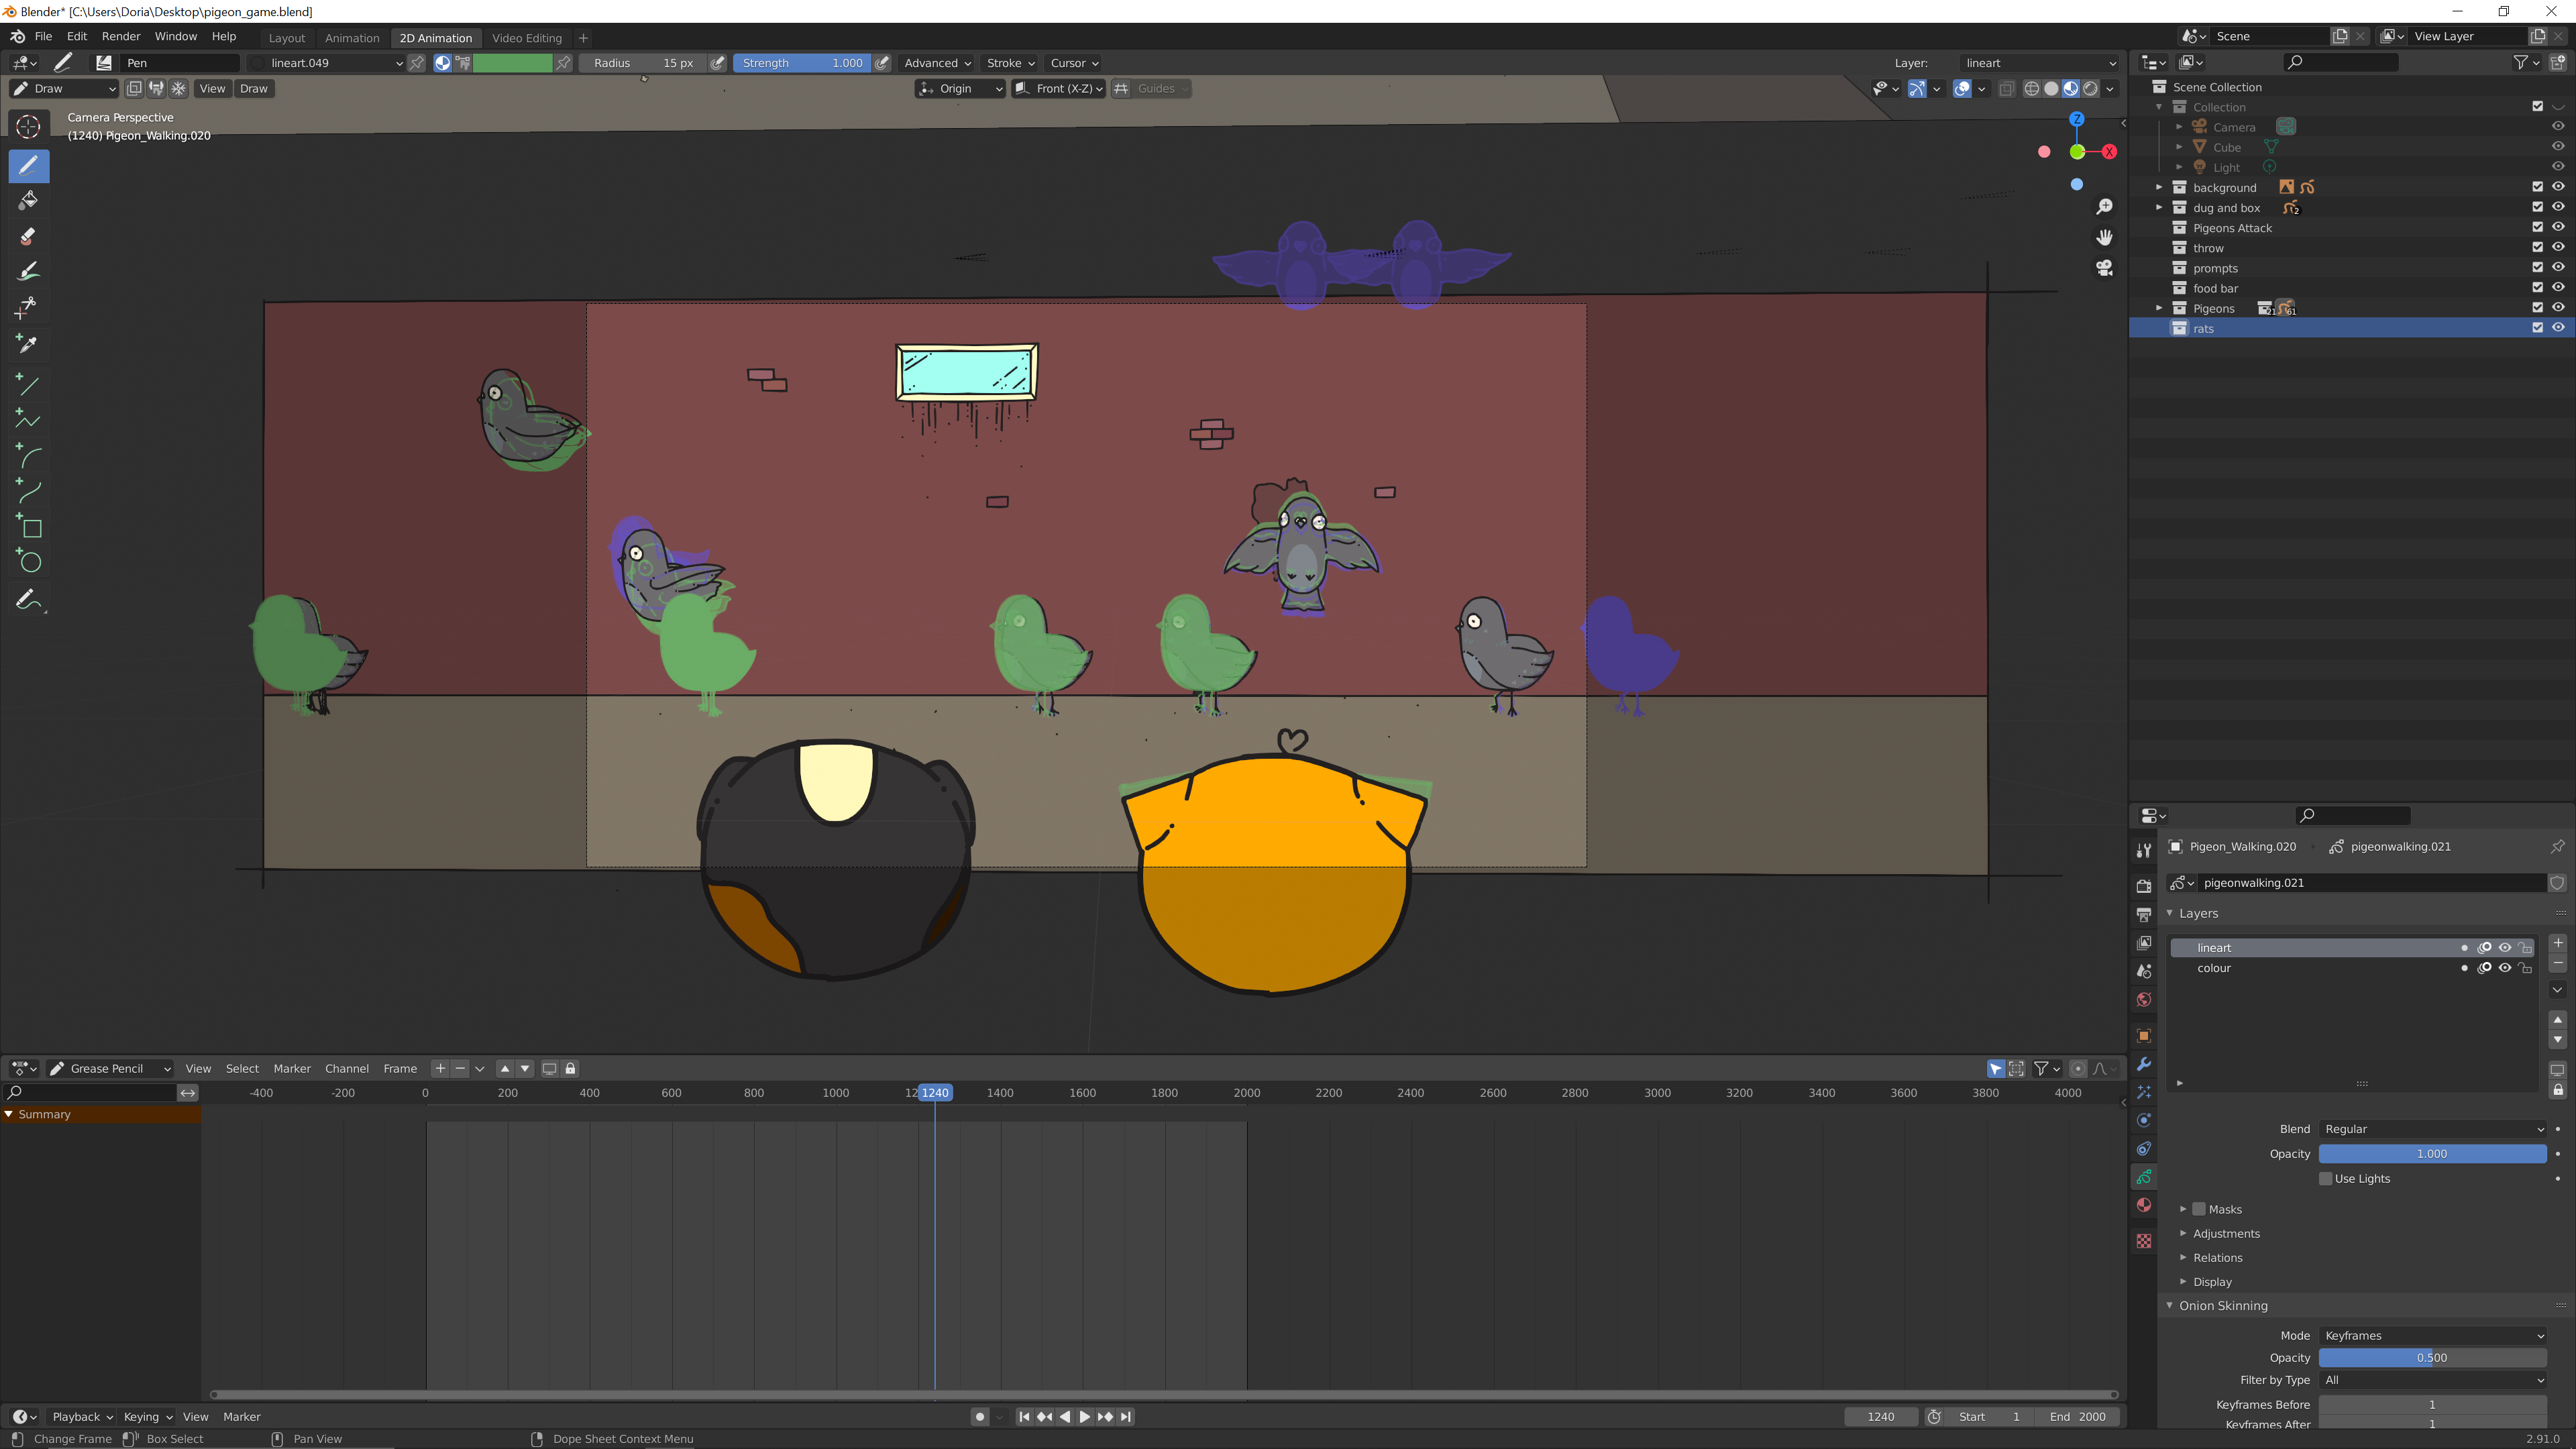Viewport: 2576px width, 1449px height.
Task: Expand the Adjustments panel
Action: (2226, 1233)
